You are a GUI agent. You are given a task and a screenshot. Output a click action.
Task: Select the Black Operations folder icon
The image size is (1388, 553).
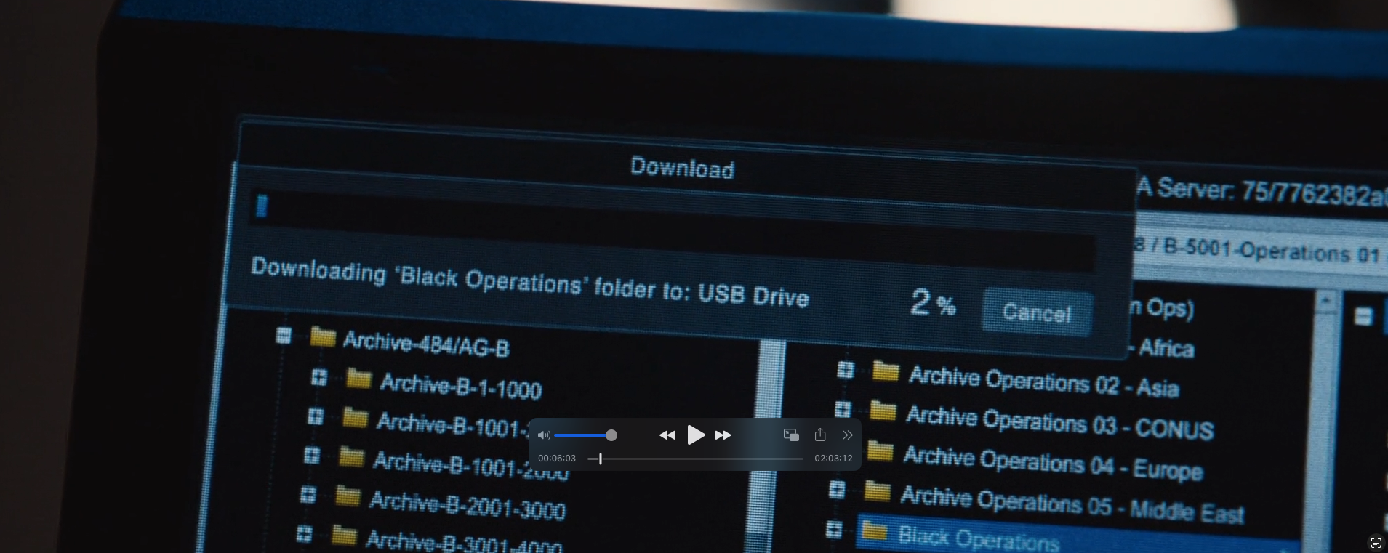pos(874,532)
